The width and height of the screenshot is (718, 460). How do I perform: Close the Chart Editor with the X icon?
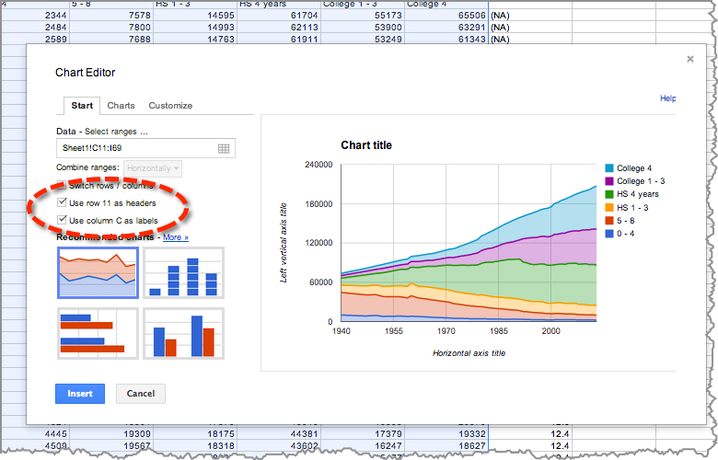pos(690,59)
